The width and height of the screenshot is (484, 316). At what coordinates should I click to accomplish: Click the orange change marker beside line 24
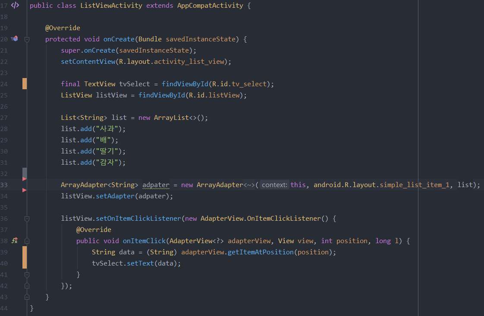tap(25, 84)
